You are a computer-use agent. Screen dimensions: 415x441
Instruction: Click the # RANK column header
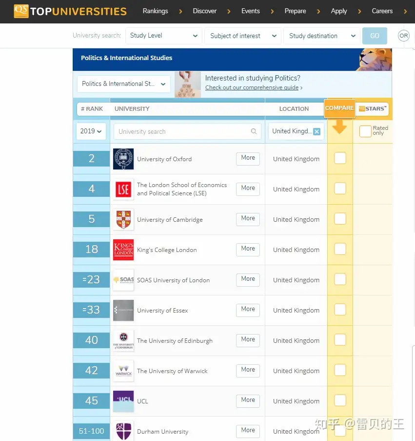pos(92,109)
